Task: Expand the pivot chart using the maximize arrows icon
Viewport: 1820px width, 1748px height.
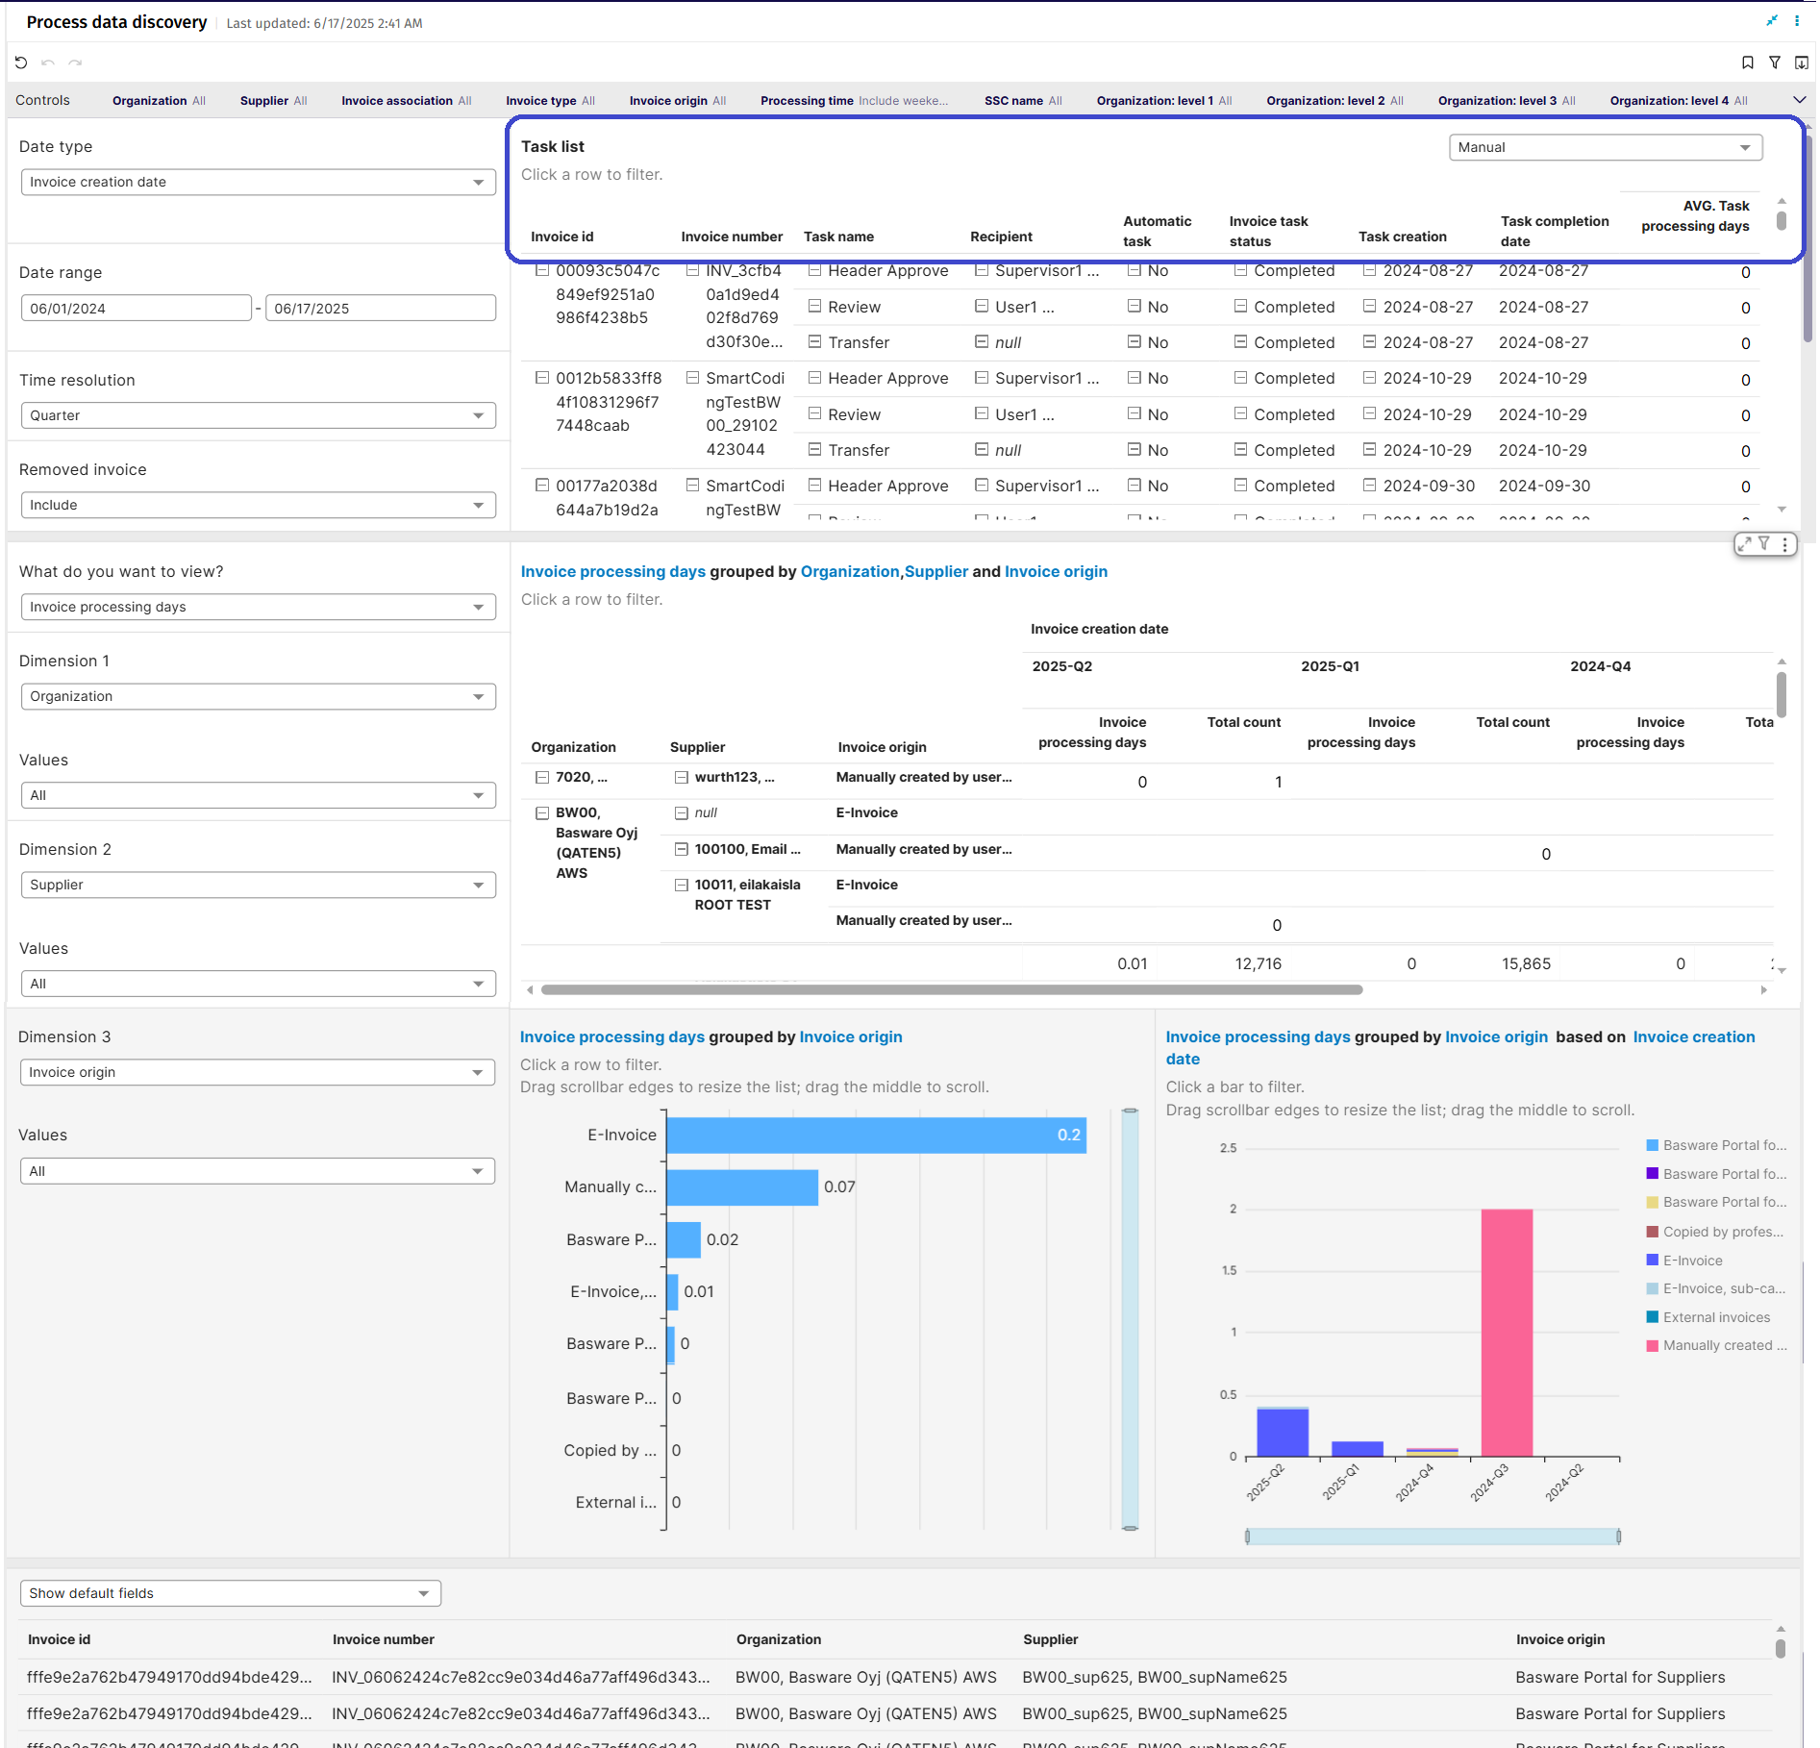Action: [1744, 543]
